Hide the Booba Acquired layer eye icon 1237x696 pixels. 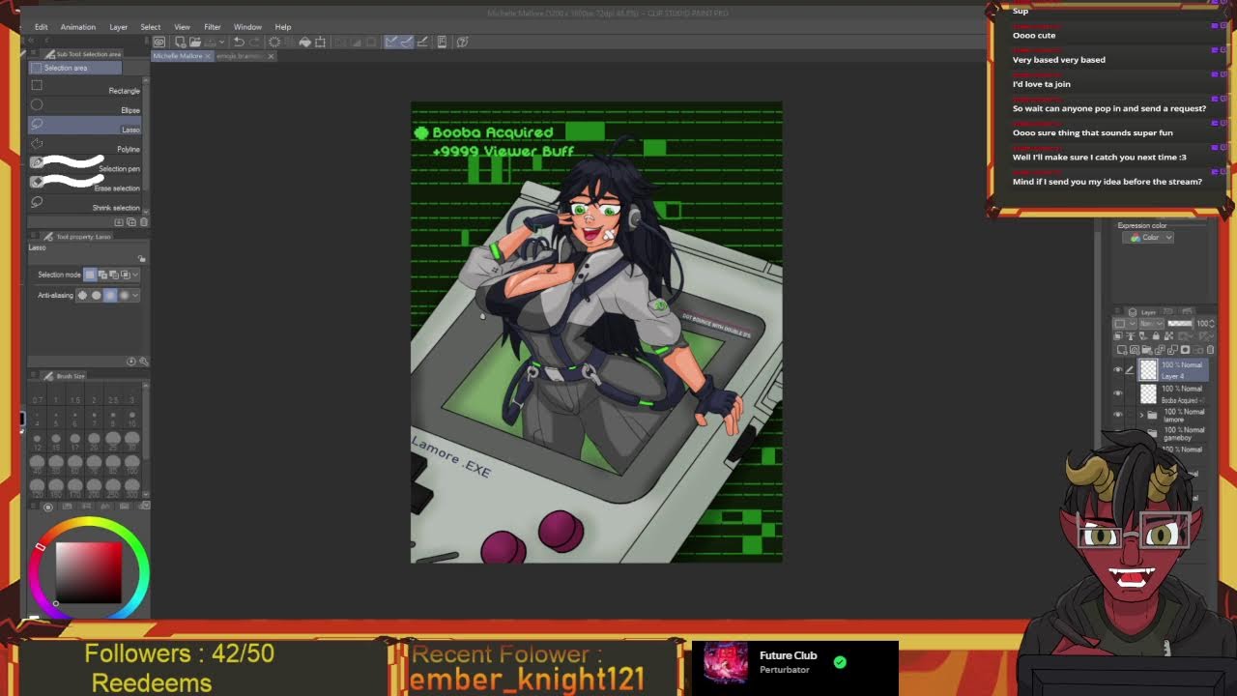coord(1118,392)
